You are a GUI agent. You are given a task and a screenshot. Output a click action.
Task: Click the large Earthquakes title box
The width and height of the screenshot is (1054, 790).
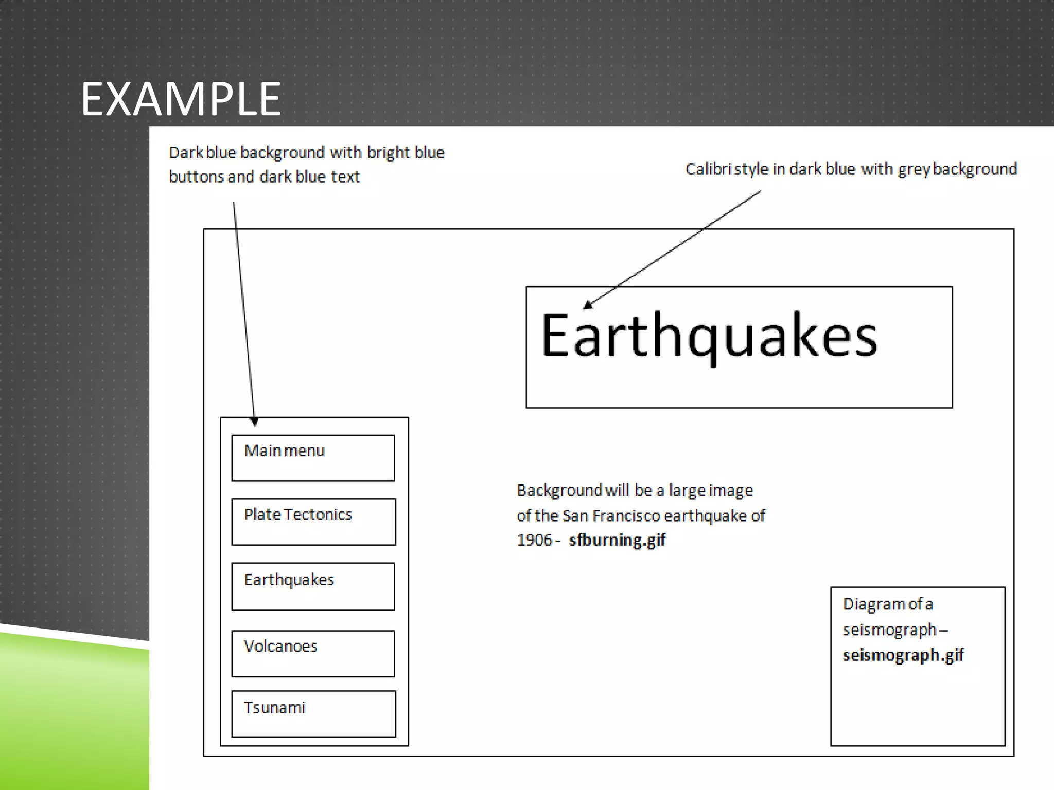point(739,347)
